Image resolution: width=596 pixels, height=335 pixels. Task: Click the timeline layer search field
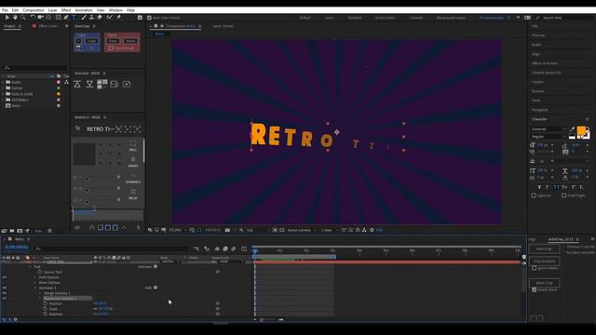(x=111, y=248)
